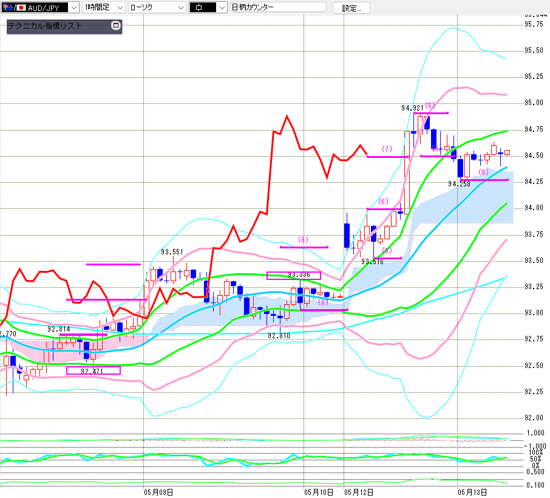The image size is (550, 498).
Task: Click the 05月10日 date label
Action: point(319,493)
